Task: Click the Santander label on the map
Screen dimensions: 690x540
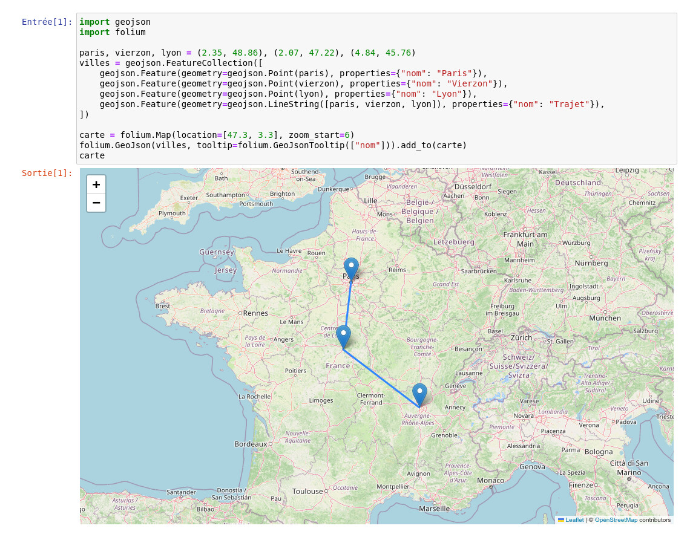Action: pos(182,492)
